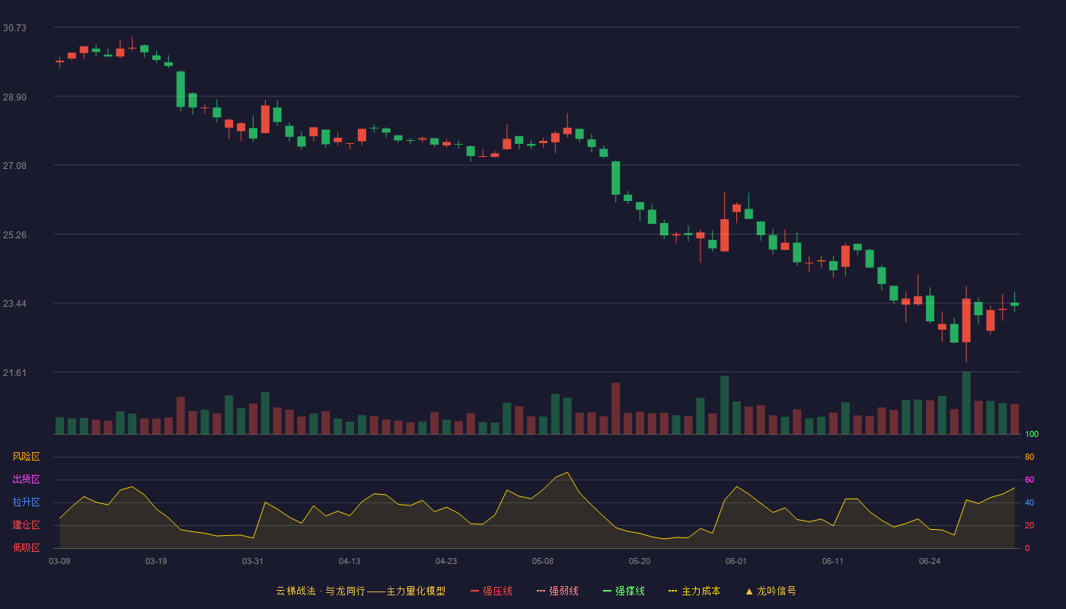Image resolution: width=1066 pixels, height=609 pixels.
Task: Select the 30.73 price axis label
Action: pos(14,27)
